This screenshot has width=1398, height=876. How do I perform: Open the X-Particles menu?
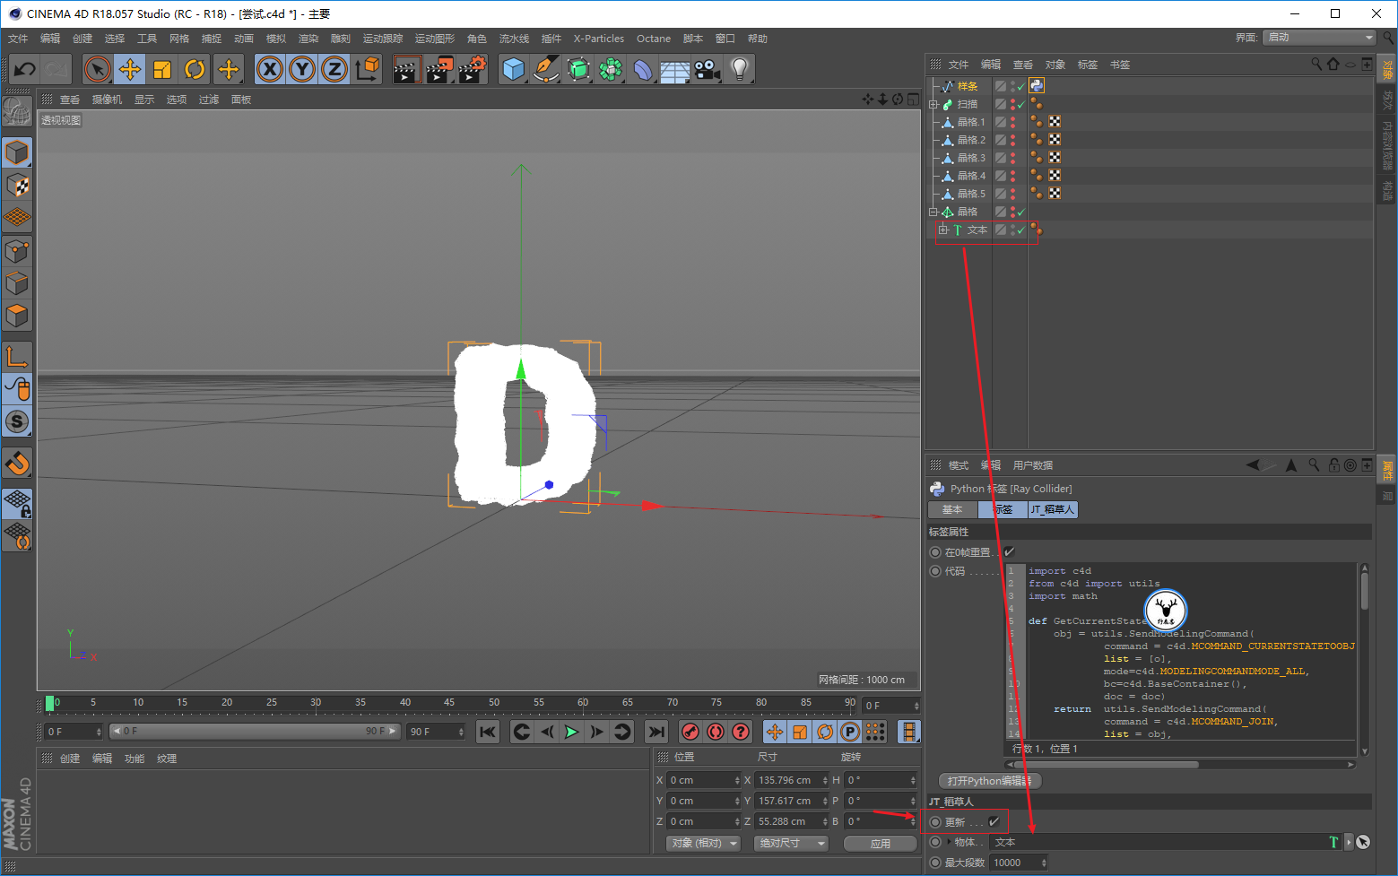(x=599, y=39)
